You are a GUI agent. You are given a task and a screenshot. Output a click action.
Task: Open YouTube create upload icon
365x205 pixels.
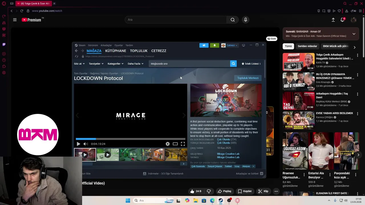click(x=333, y=20)
